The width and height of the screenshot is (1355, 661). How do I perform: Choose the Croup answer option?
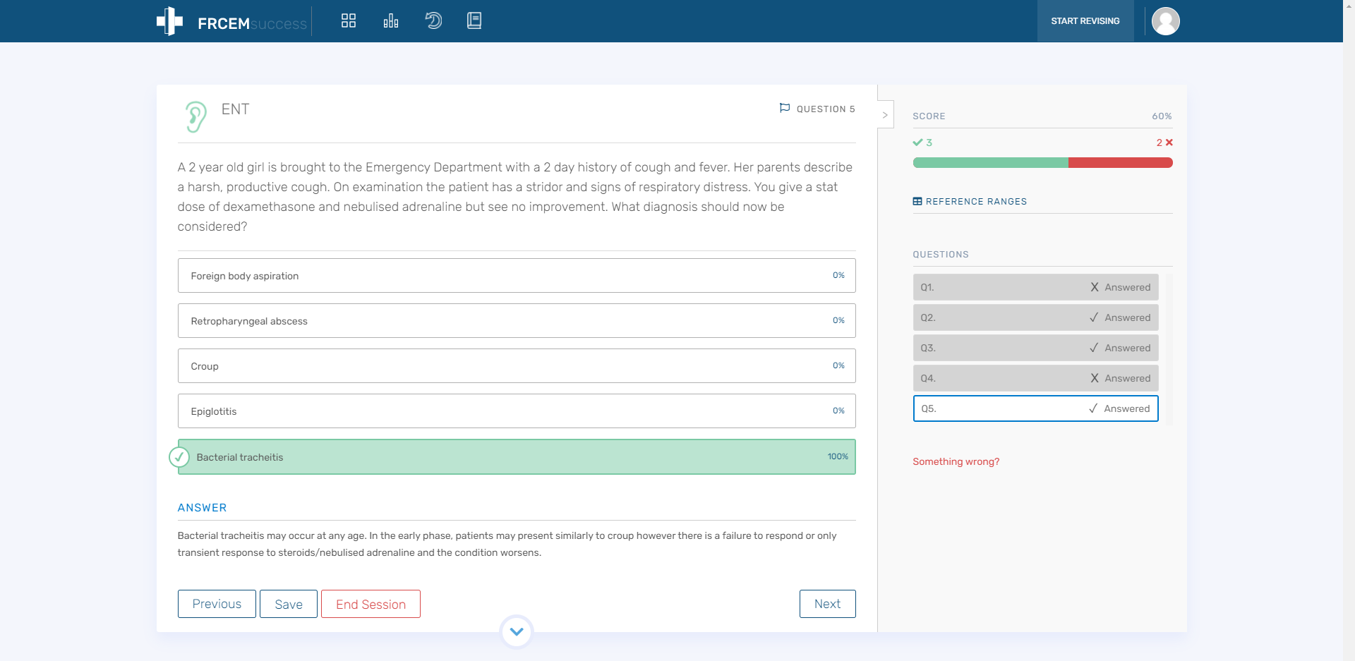[x=517, y=366]
